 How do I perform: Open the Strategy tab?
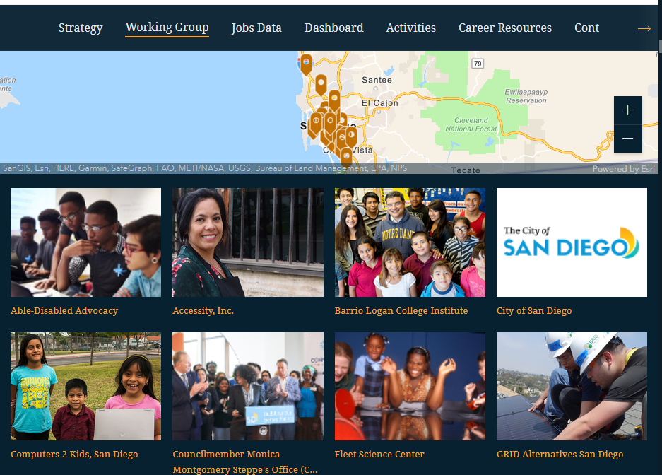(81, 28)
